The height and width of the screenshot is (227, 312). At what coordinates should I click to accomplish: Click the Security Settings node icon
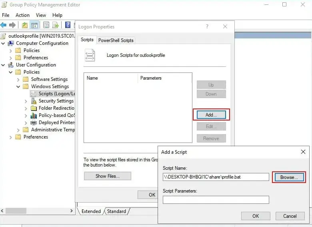(34, 101)
